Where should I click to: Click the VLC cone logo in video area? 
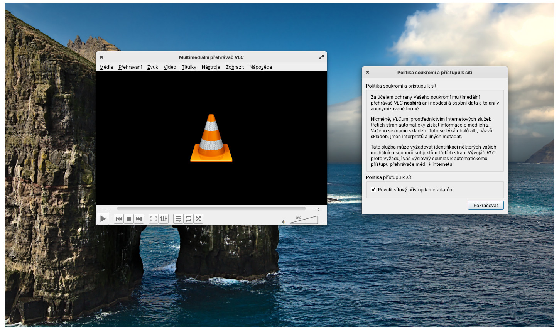pos(211,138)
